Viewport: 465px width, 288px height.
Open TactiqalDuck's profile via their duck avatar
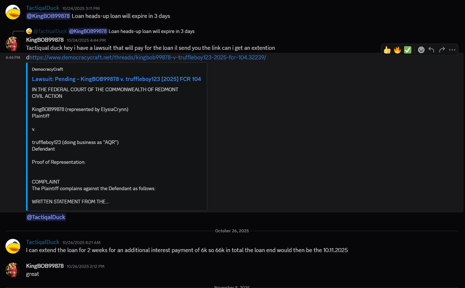(x=13, y=11)
